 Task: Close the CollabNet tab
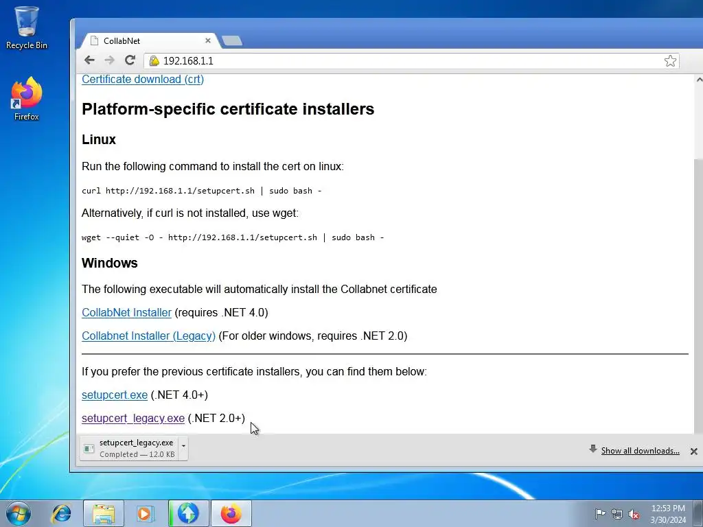[x=208, y=40]
